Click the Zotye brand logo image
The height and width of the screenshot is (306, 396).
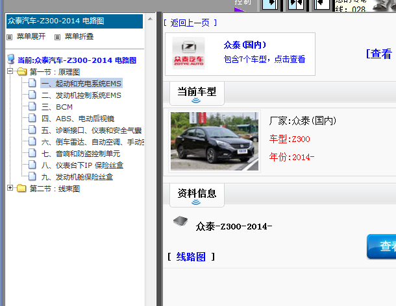coord(188,53)
